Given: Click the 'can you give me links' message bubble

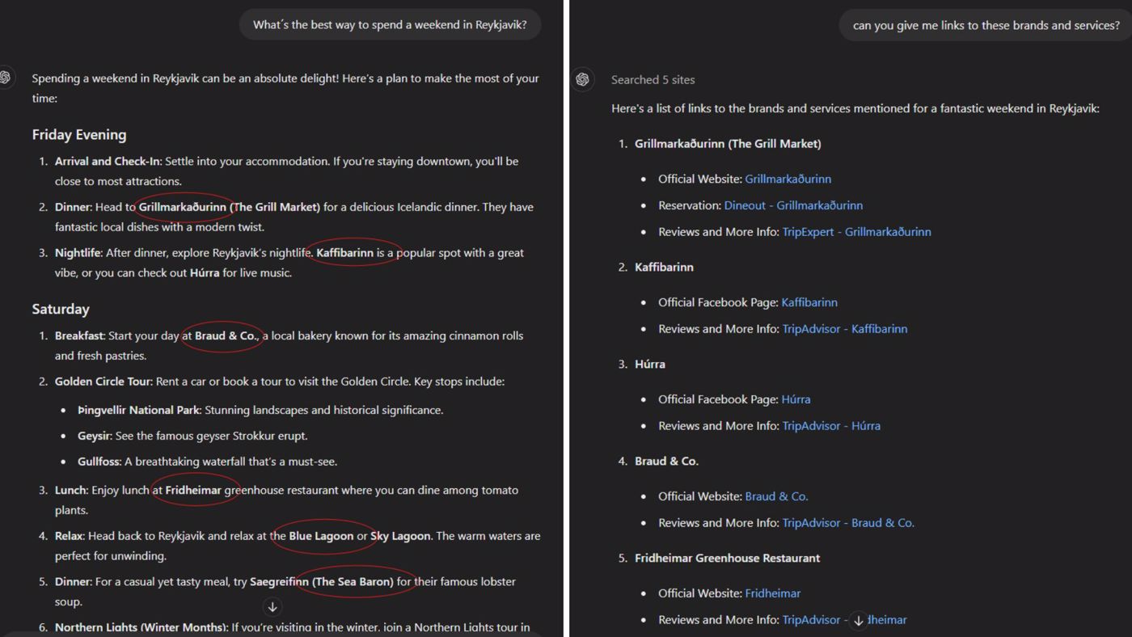Looking at the screenshot, I should point(986,26).
